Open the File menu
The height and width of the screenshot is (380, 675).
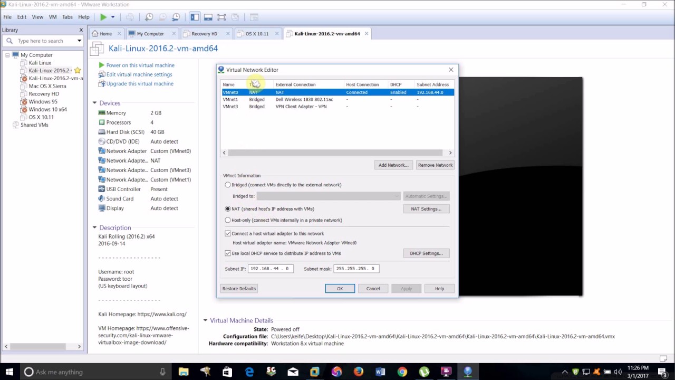(x=7, y=17)
